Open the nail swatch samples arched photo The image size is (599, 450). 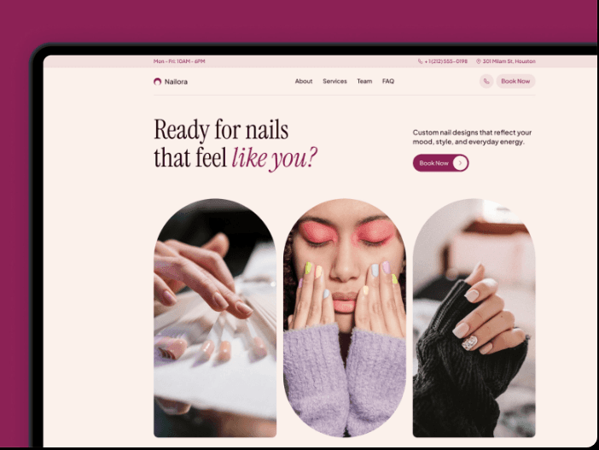tap(215, 318)
